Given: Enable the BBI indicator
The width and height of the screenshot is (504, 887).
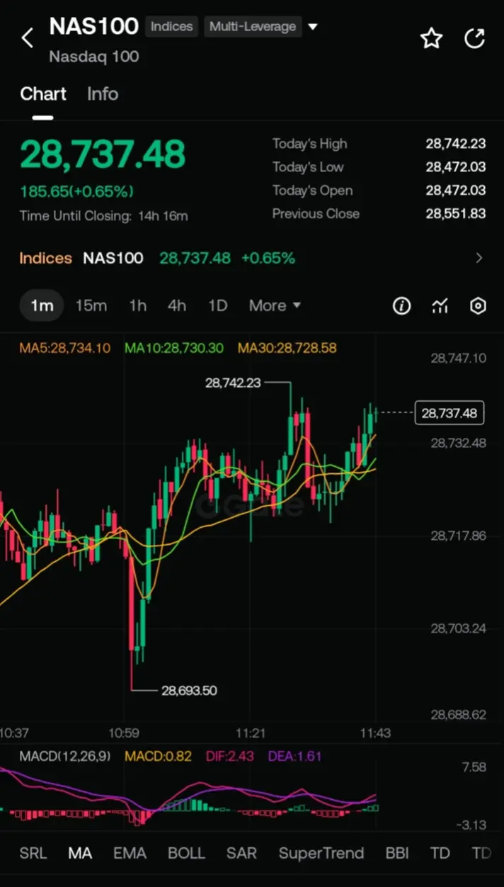Looking at the screenshot, I should tap(398, 853).
